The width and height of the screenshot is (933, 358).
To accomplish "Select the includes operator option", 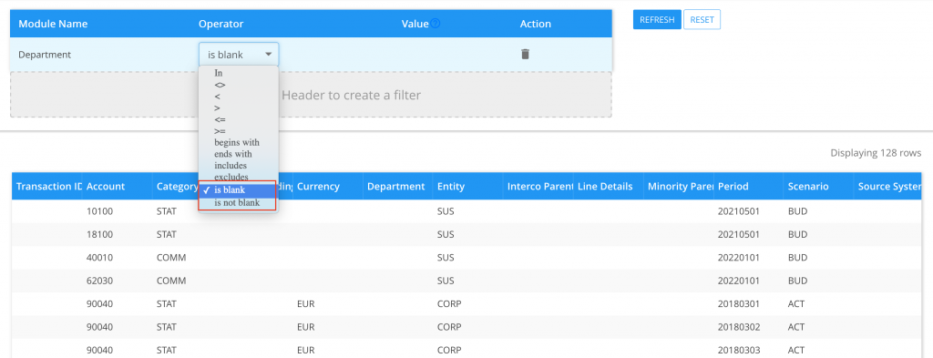I will 231,165.
